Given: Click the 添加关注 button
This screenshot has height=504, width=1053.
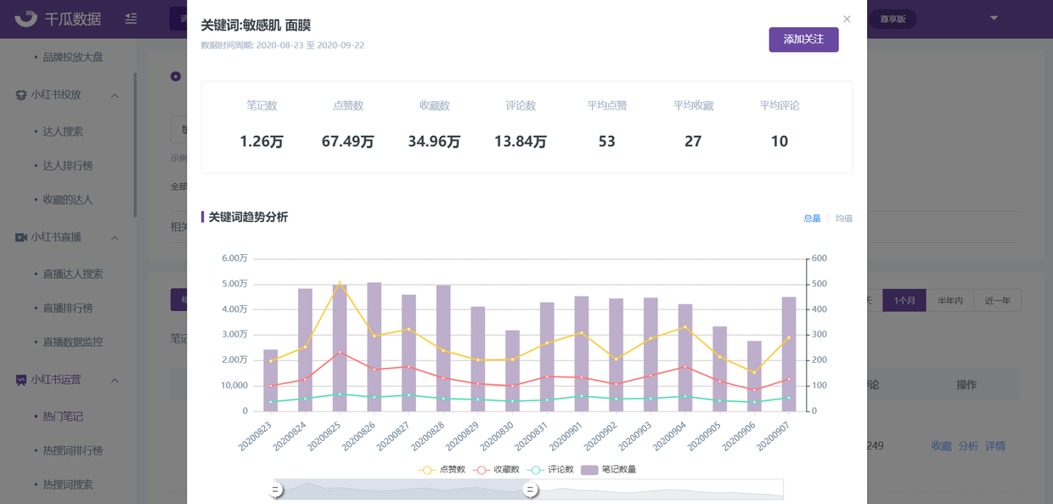Looking at the screenshot, I should click(803, 40).
